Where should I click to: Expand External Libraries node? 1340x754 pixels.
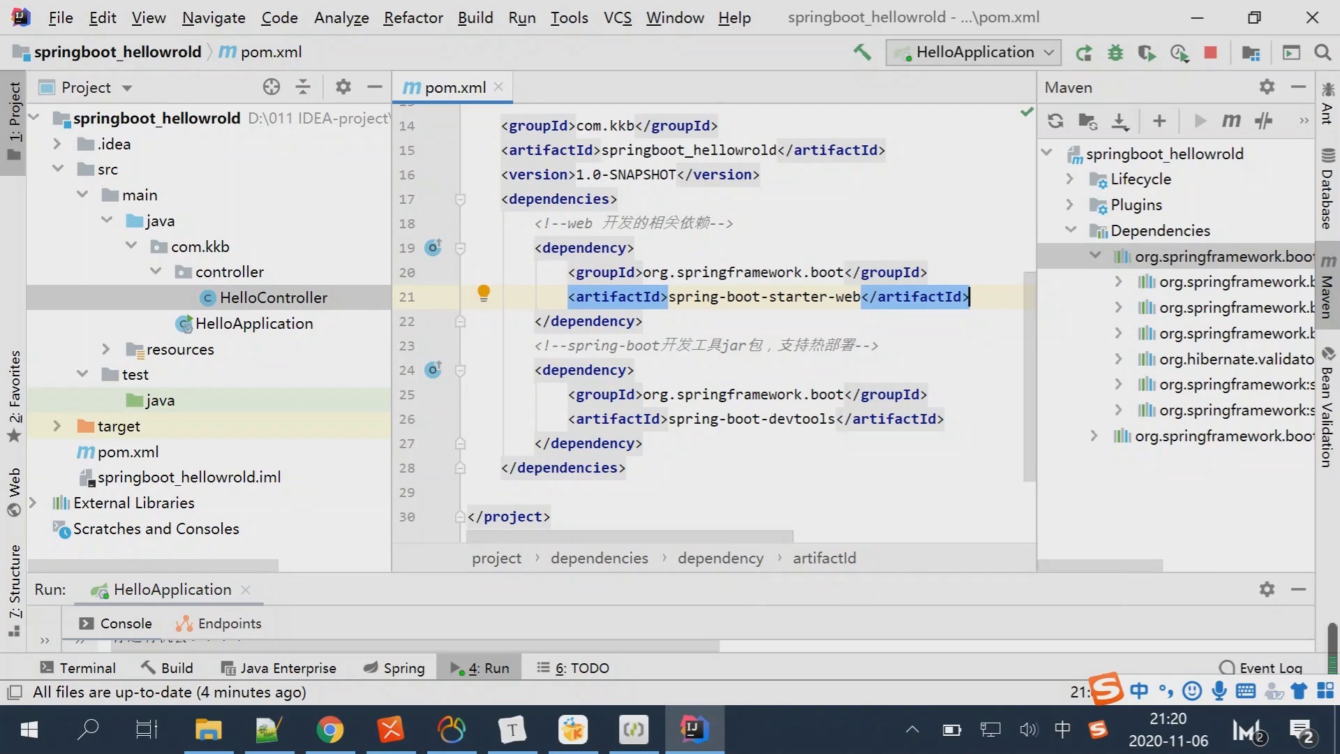[x=33, y=503]
